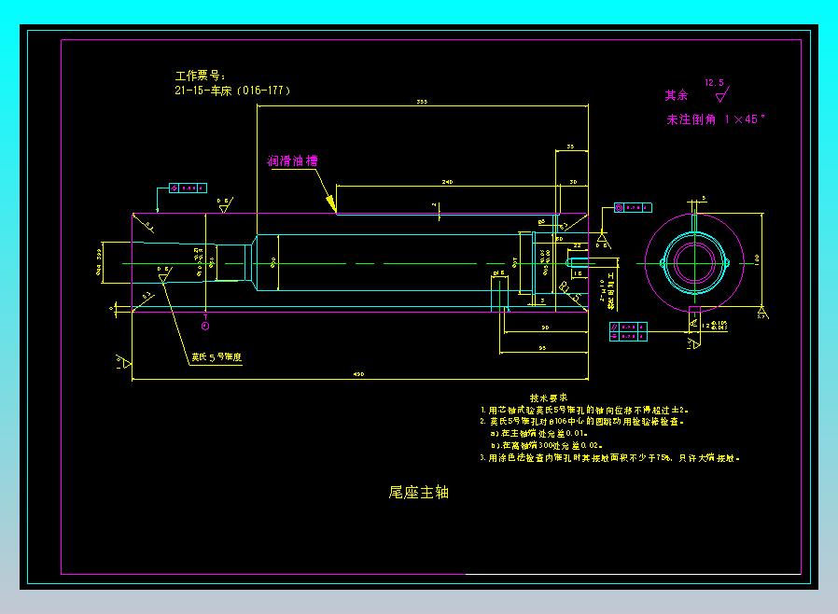Select sub-item a) 在主轴端处允差0.01
The image size is (838, 614).
pos(539,433)
